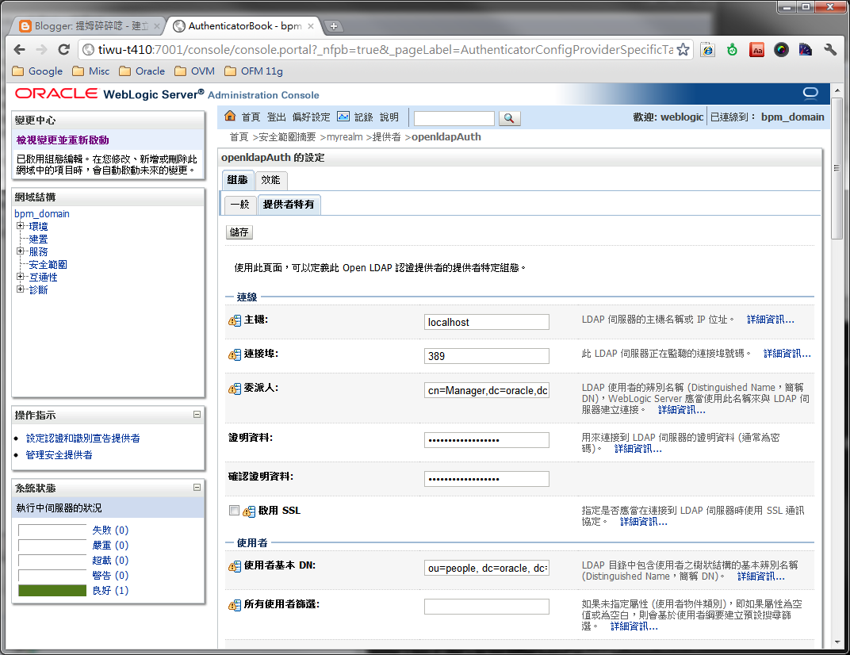
Task: Open the OFM 11g bookmarks folder
Action: click(254, 71)
